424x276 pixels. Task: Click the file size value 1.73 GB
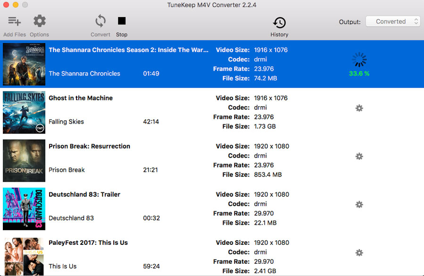(265, 126)
